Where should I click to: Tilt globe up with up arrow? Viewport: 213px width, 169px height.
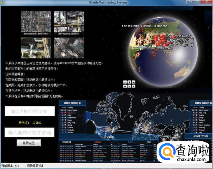point(134,82)
